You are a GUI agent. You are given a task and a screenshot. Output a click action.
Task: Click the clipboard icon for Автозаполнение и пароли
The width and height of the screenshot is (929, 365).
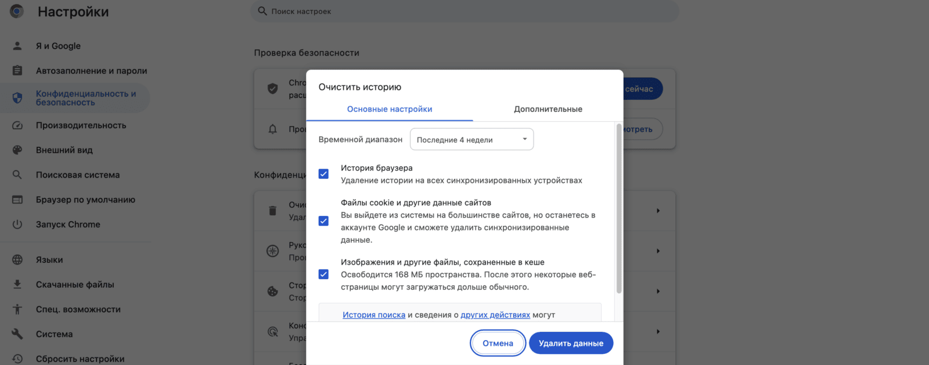(17, 71)
